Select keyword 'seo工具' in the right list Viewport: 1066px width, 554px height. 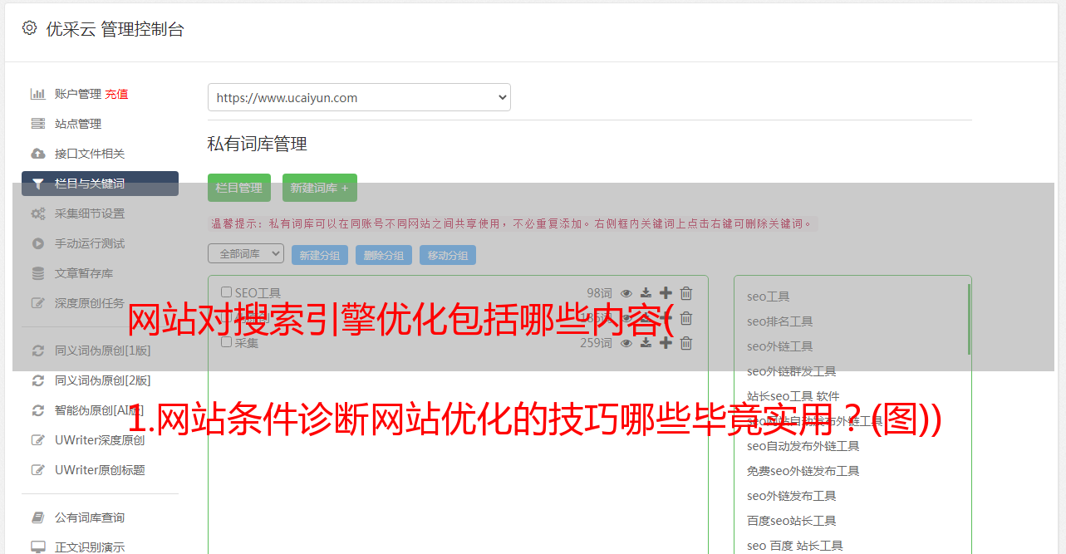[x=769, y=297]
